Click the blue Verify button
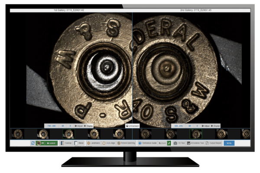 click(229, 143)
